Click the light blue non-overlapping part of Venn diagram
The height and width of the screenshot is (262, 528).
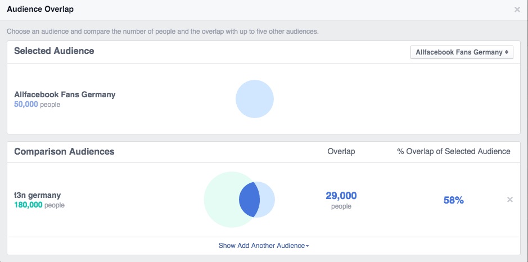(267, 200)
